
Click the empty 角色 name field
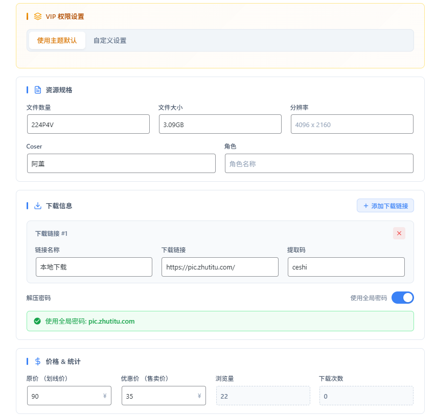319,163
